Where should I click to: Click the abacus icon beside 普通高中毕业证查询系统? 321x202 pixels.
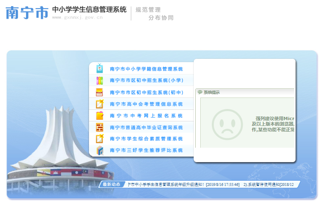99,127
